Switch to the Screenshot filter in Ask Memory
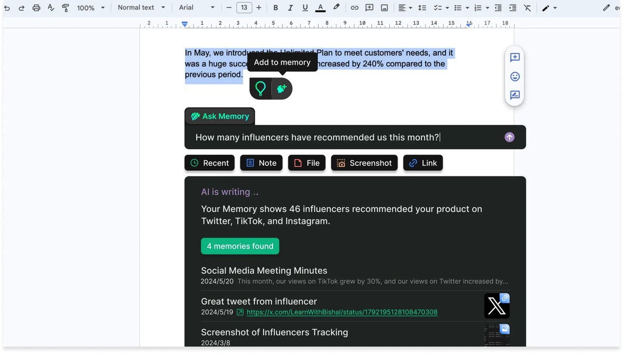623x353 pixels. (364, 162)
